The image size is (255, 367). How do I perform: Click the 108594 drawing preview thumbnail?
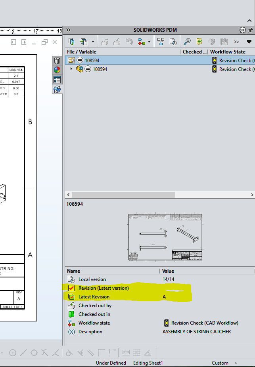point(165,237)
